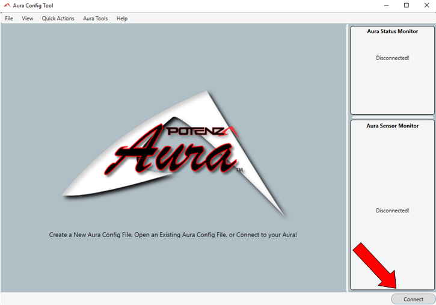Open the File menu
436x305 pixels.
tap(9, 19)
